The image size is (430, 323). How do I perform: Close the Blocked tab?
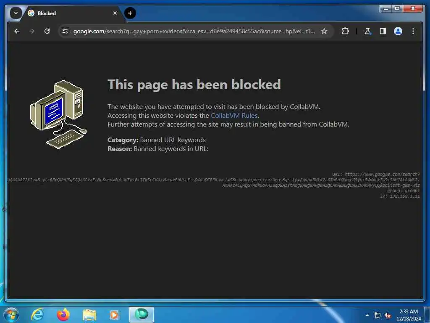(x=115, y=13)
